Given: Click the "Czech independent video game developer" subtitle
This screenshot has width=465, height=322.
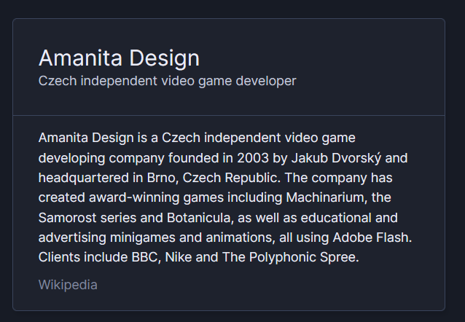Looking at the screenshot, I should 167,81.
